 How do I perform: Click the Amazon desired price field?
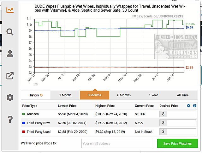pyautogui.click(x=181, y=114)
